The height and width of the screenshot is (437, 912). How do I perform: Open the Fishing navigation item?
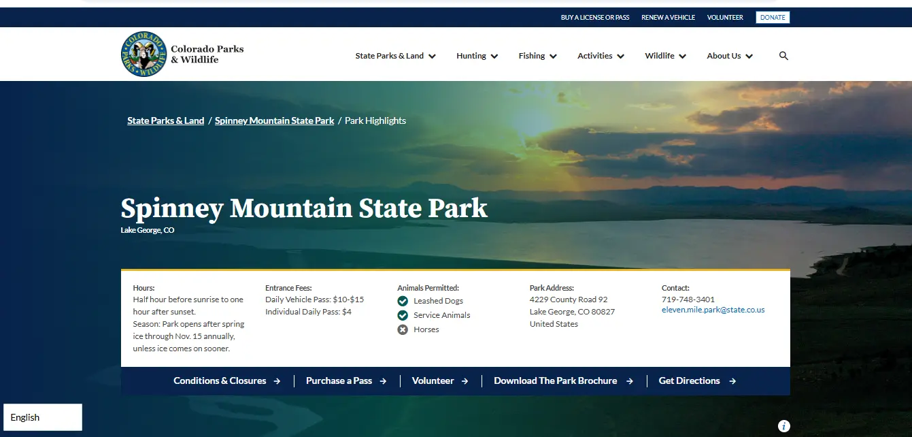point(531,56)
